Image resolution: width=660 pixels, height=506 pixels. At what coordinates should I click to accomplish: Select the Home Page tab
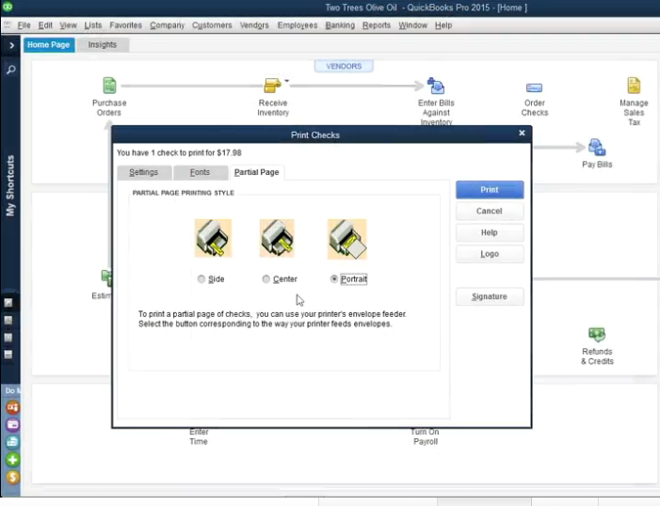click(49, 44)
